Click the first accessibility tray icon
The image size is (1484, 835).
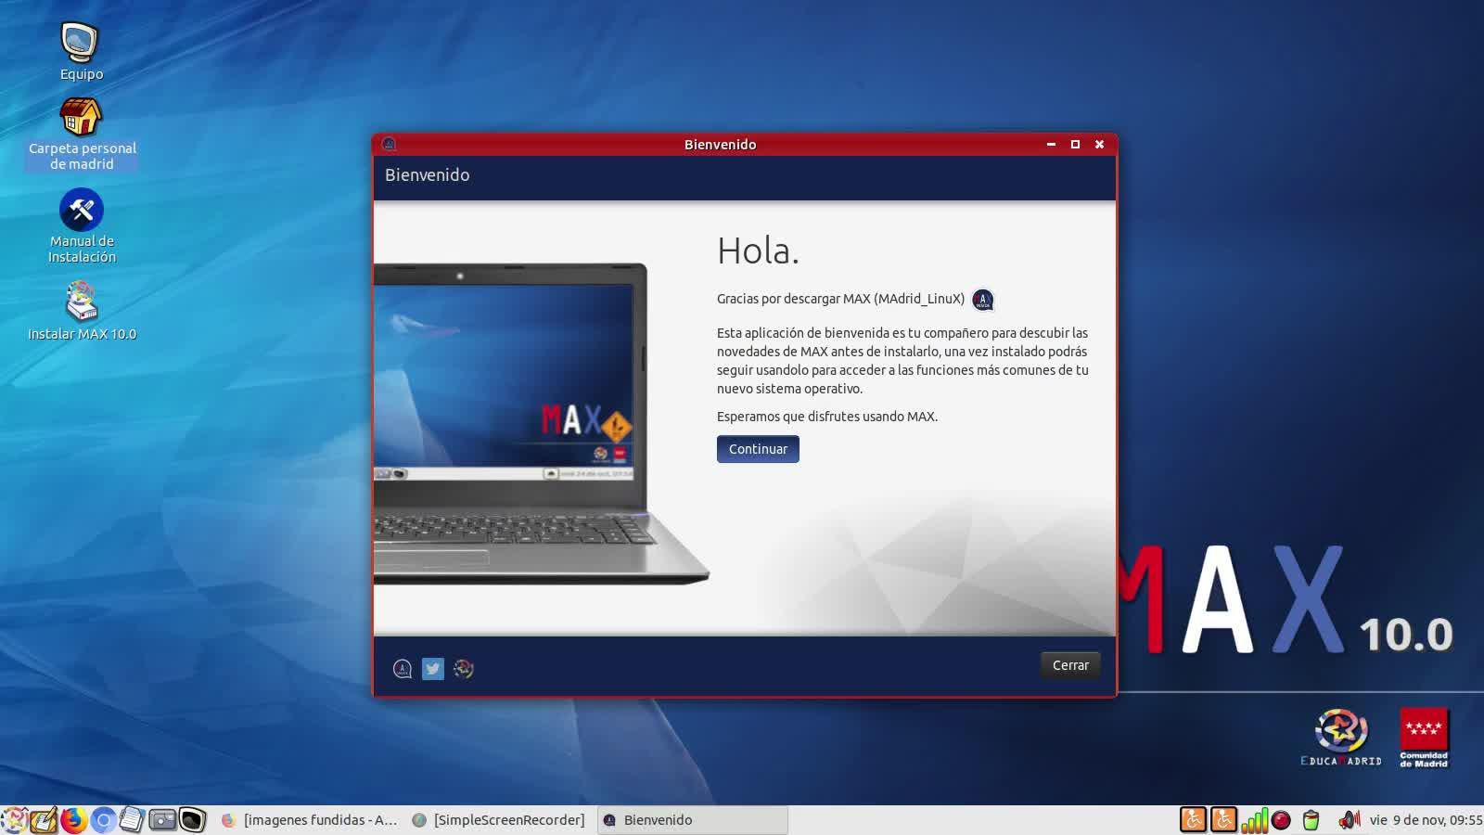pyautogui.click(x=1193, y=820)
